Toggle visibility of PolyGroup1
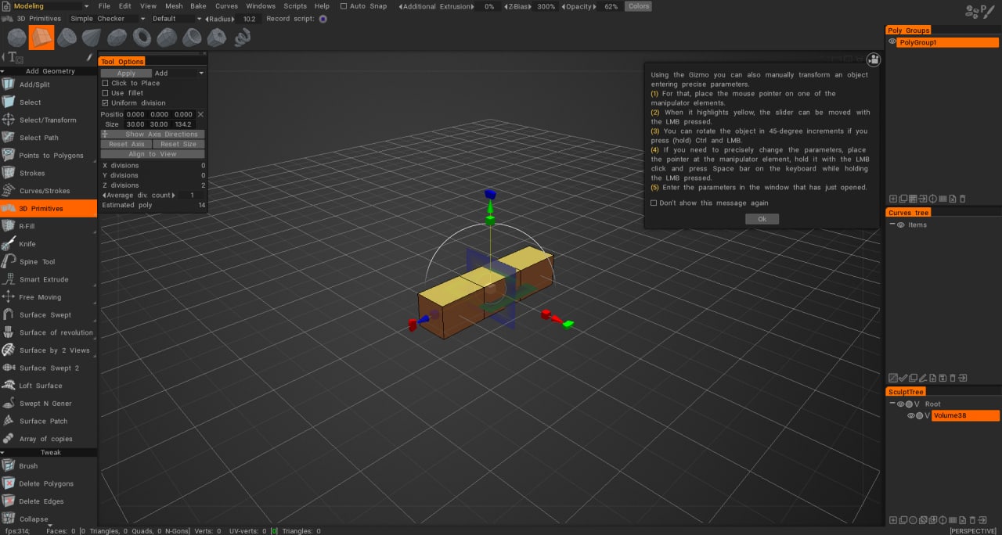This screenshot has width=1002, height=535. pos(892,42)
